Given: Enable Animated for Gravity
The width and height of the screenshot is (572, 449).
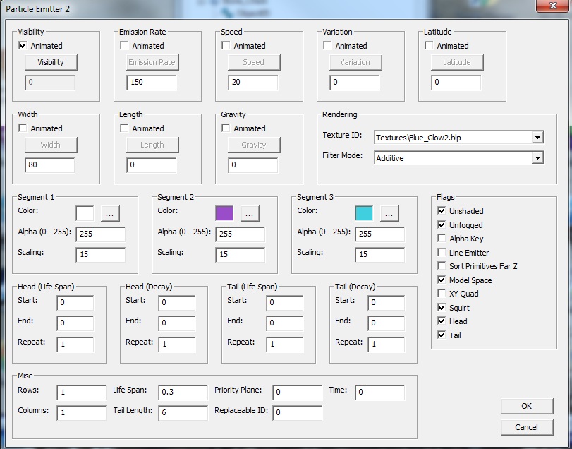Looking at the screenshot, I should (226, 128).
